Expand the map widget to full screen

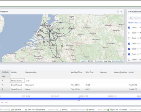tap(118, 11)
